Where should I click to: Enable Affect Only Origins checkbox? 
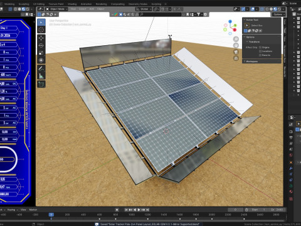260,48
